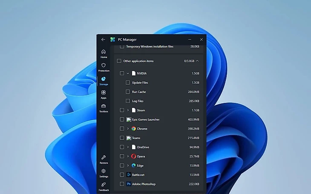311x194 pixels.
Task: Open Settings gear in sidebar
Action: (104, 171)
